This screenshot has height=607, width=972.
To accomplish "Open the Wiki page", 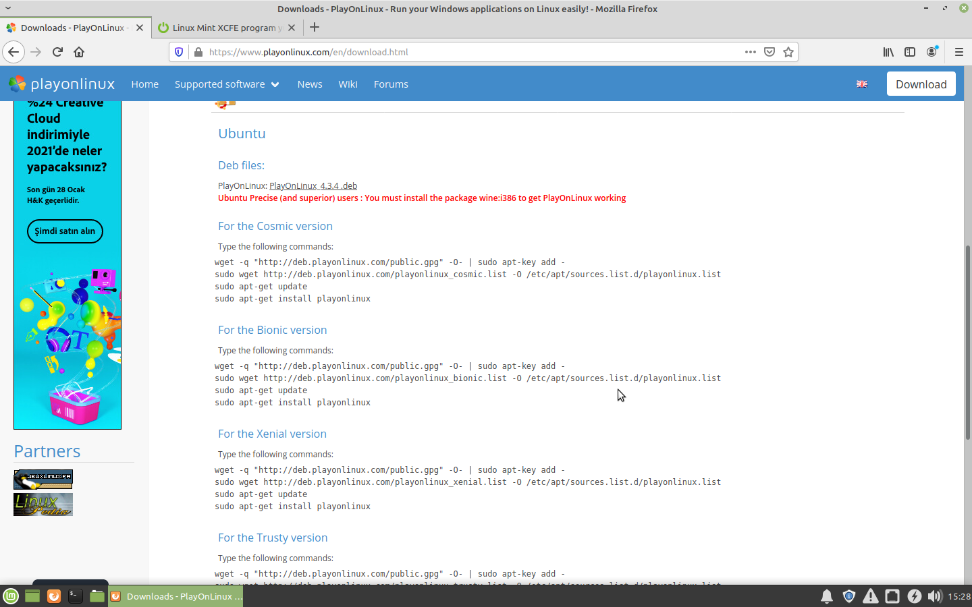I will [348, 84].
